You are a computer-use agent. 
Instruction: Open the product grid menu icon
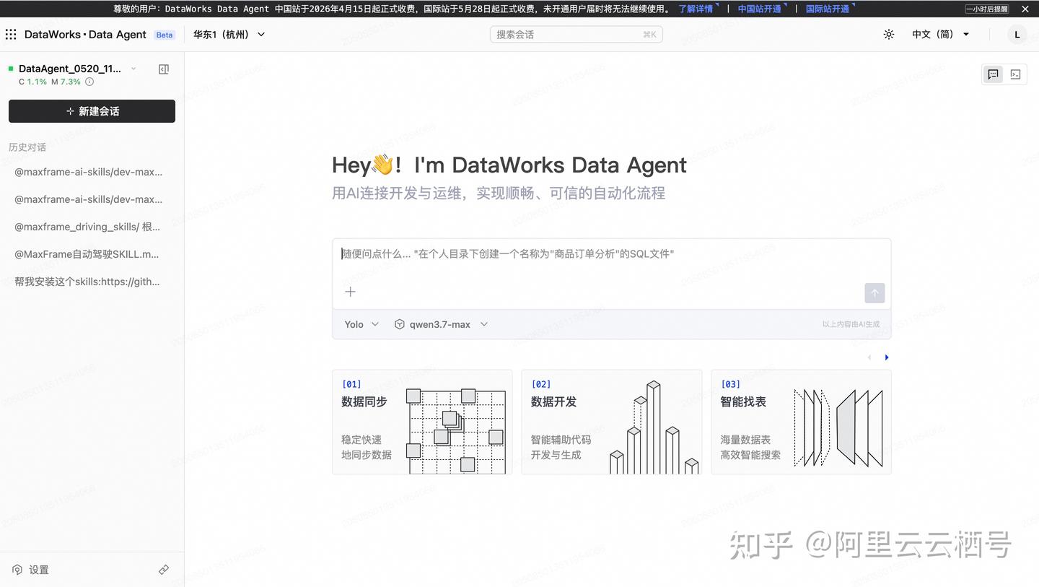(x=11, y=35)
